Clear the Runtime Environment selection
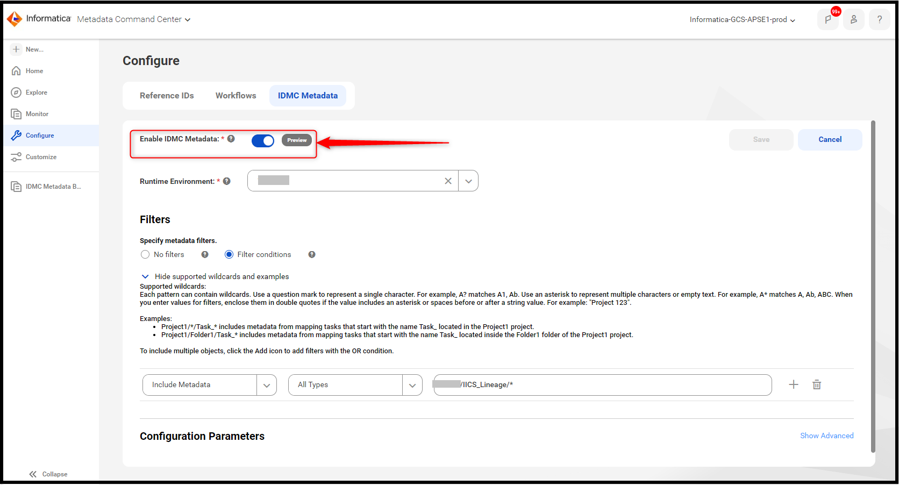The image size is (899, 485). (x=448, y=181)
